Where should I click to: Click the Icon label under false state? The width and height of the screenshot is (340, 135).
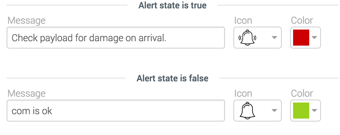[x=243, y=93]
